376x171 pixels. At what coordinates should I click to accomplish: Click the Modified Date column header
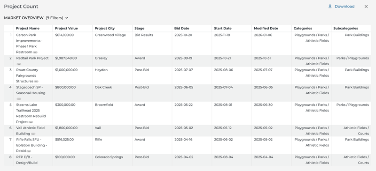[x=266, y=28]
